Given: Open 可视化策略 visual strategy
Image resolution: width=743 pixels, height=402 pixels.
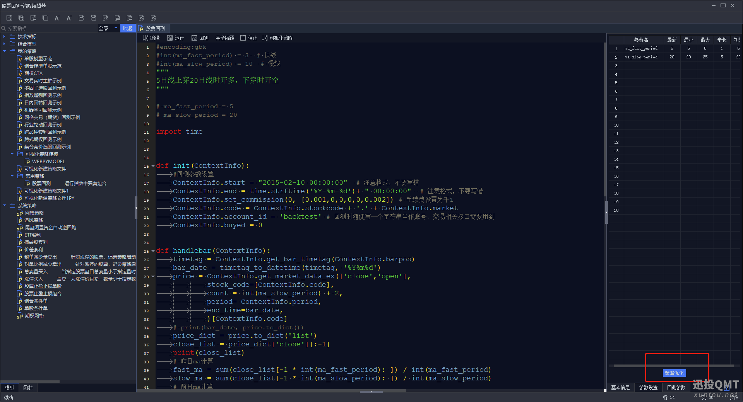Looking at the screenshot, I should coord(277,38).
